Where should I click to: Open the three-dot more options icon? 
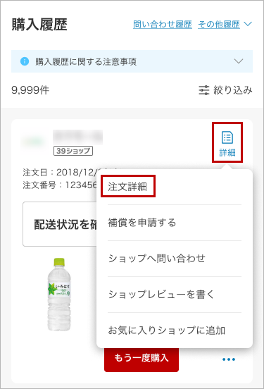229,359
